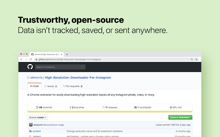Click the yellow language bar
Image resolution: width=220 pixels, height=137 pixels.
point(110,112)
